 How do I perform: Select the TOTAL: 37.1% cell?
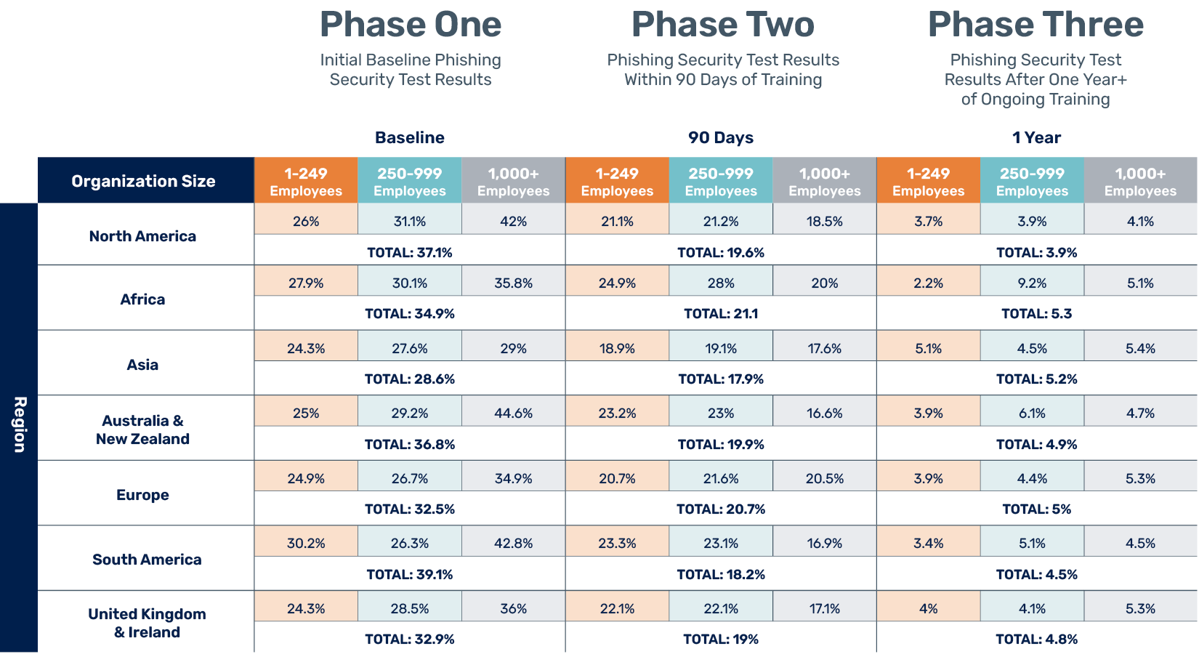[x=409, y=253]
